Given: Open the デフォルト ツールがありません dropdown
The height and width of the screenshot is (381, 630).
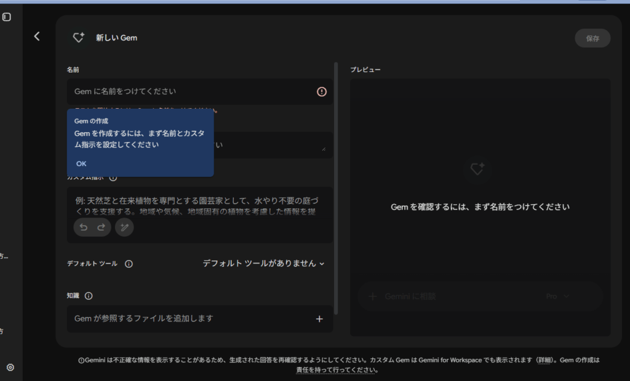Looking at the screenshot, I should coord(263,264).
